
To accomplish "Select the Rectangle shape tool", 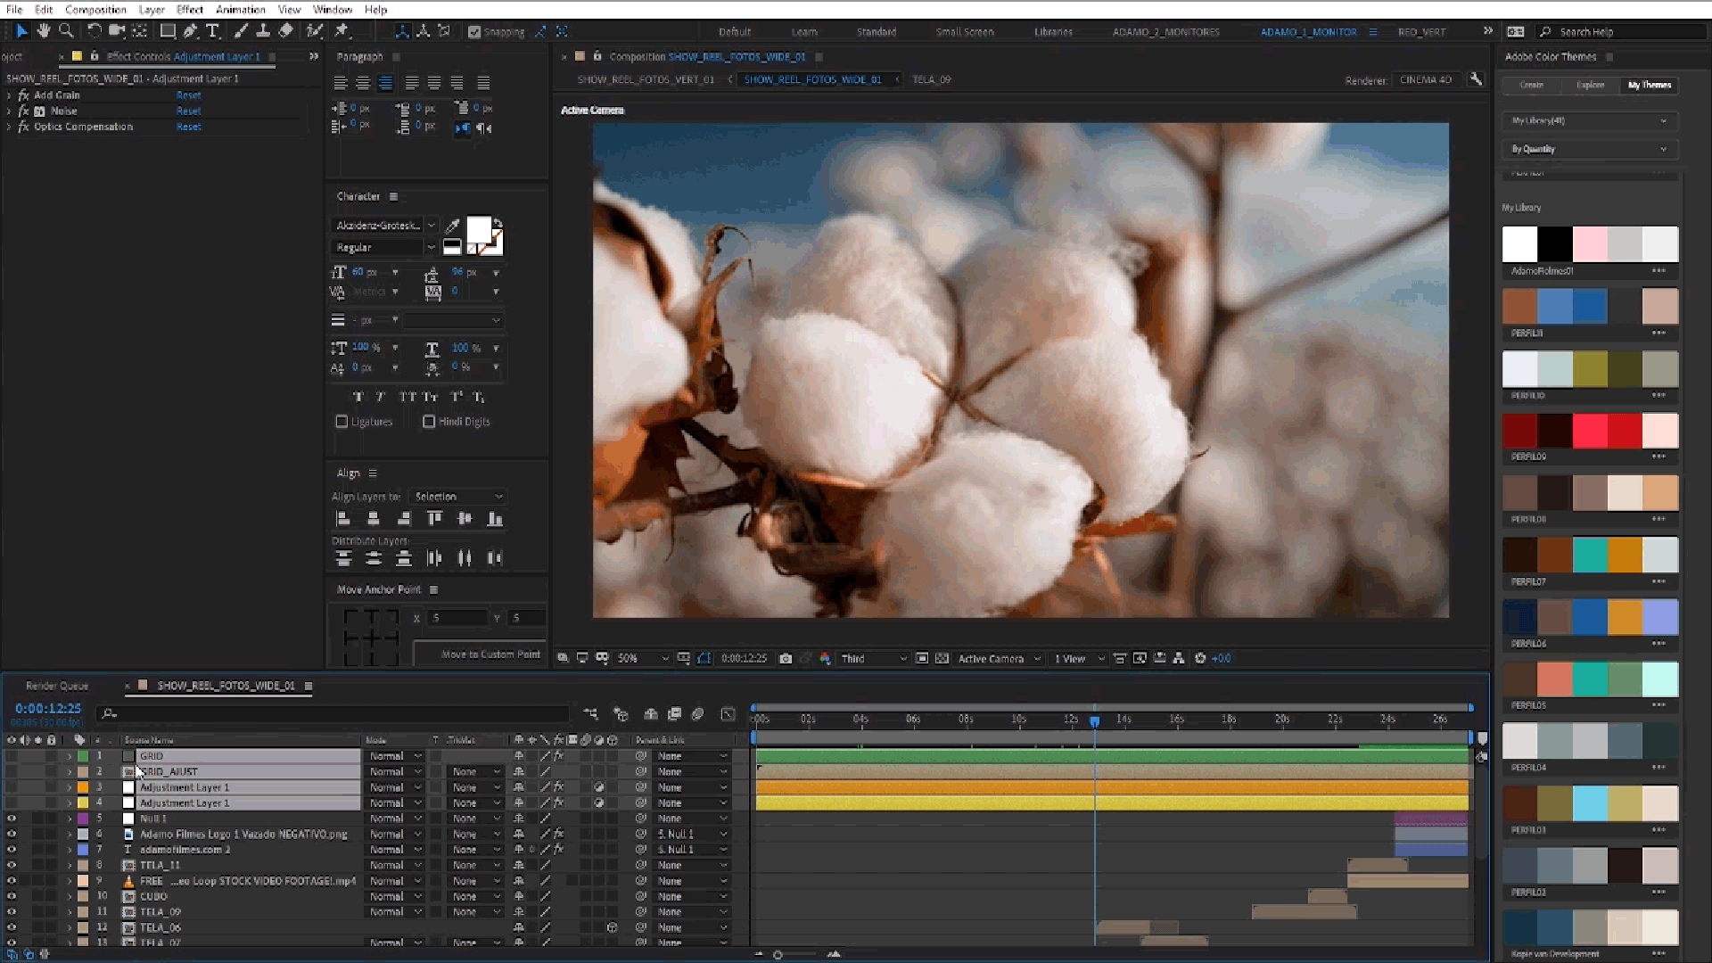I will click(x=167, y=31).
